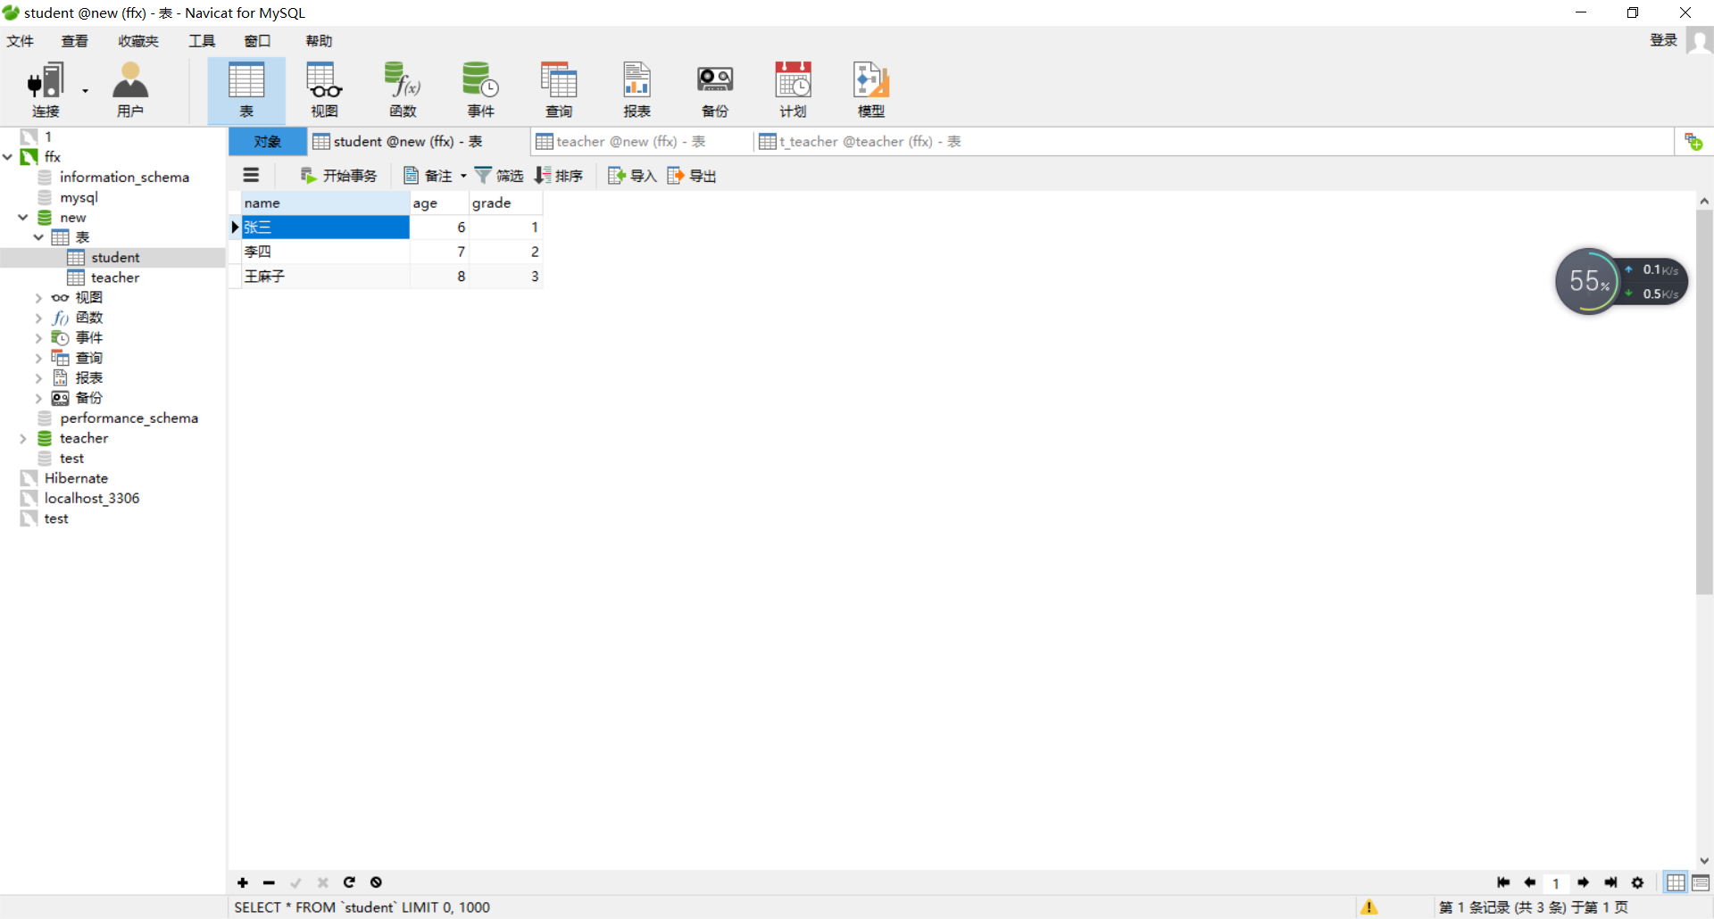Open the Backup (备份) toolbar icon

(x=715, y=89)
